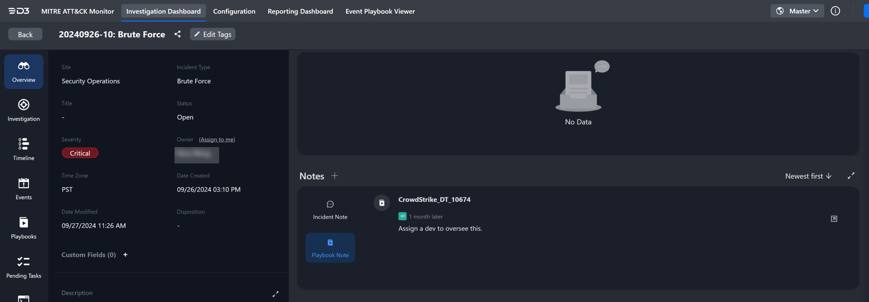The width and height of the screenshot is (869, 302).
Task: Click the Assign to me link
Action: [x=217, y=139]
